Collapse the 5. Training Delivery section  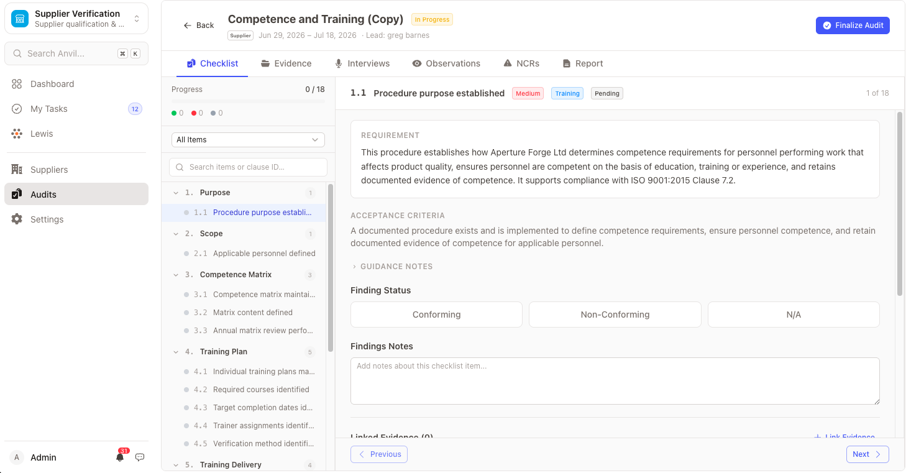coord(176,465)
